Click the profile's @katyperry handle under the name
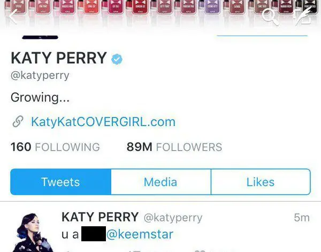This screenshot has width=321, height=252. pyautogui.click(x=40, y=76)
